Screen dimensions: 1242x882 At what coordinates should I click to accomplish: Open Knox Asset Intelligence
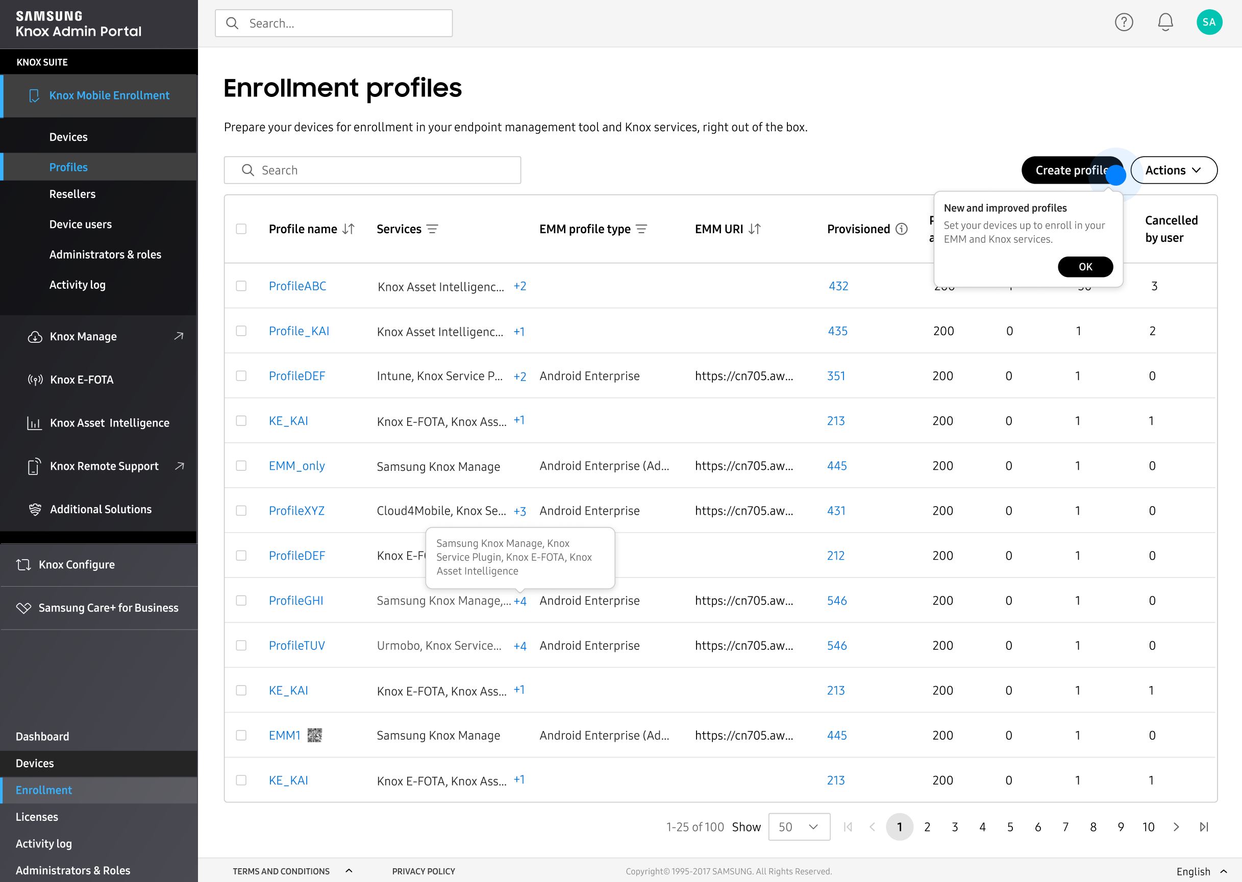(109, 422)
